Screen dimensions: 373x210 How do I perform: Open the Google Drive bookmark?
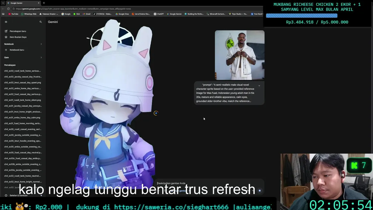(122, 14)
